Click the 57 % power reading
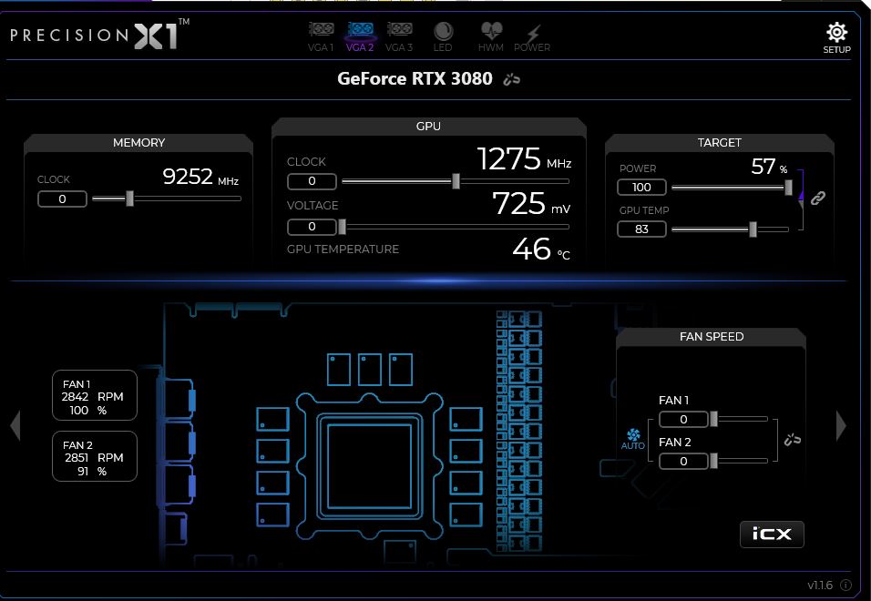 769,167
